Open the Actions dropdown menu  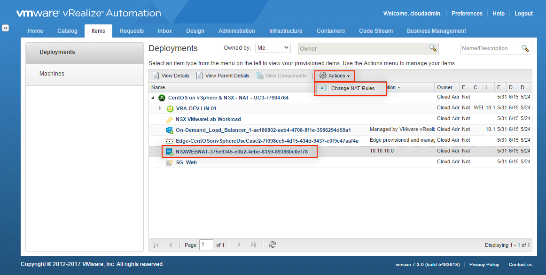pos(335,76)
